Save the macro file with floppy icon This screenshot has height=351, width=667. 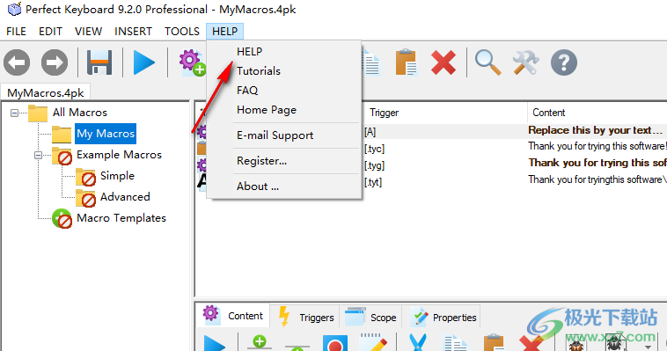[x=99, y=62]
